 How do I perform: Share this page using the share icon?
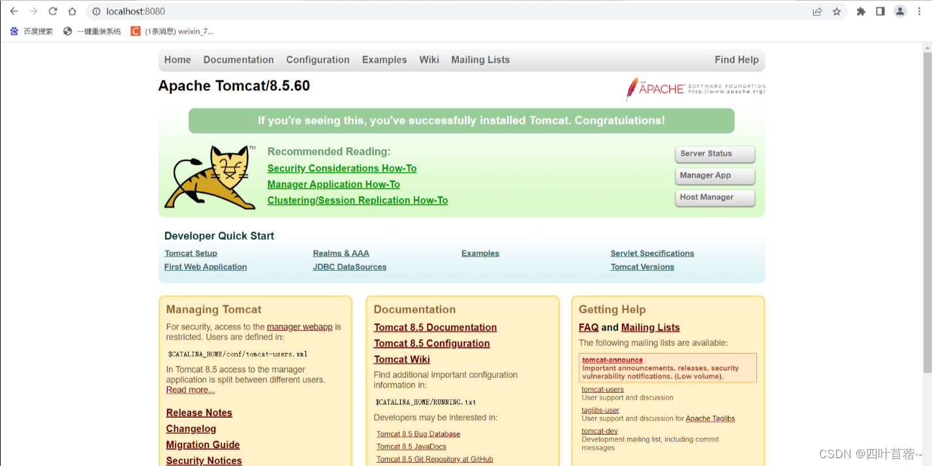tap(817, 11)
